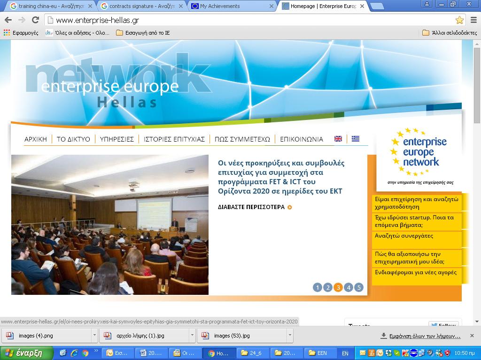The width and height of the screenshot is (481, 360).
Task: Open the headline about FET & ICT προκηρύξεις
Action: click(281, 177)
